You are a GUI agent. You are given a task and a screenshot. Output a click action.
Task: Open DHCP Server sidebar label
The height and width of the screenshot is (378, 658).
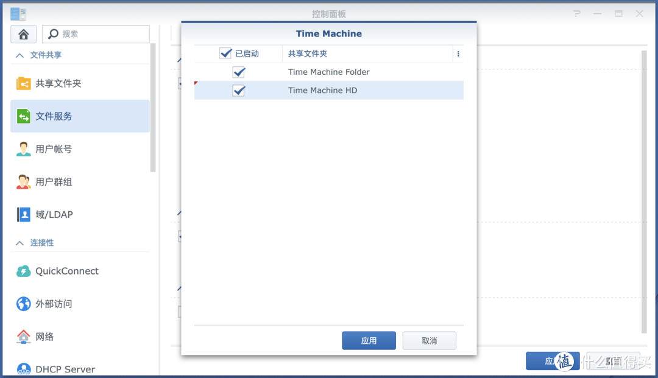point(65,369)
